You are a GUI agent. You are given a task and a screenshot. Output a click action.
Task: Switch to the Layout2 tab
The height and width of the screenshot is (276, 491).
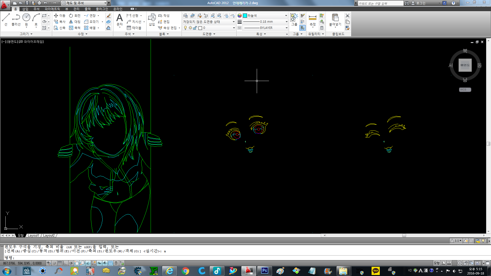pos(49,236)
